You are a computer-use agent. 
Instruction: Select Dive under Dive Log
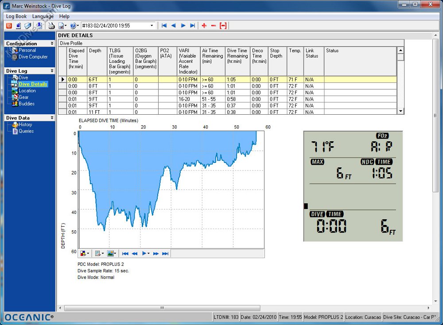[x=23, y=77]
